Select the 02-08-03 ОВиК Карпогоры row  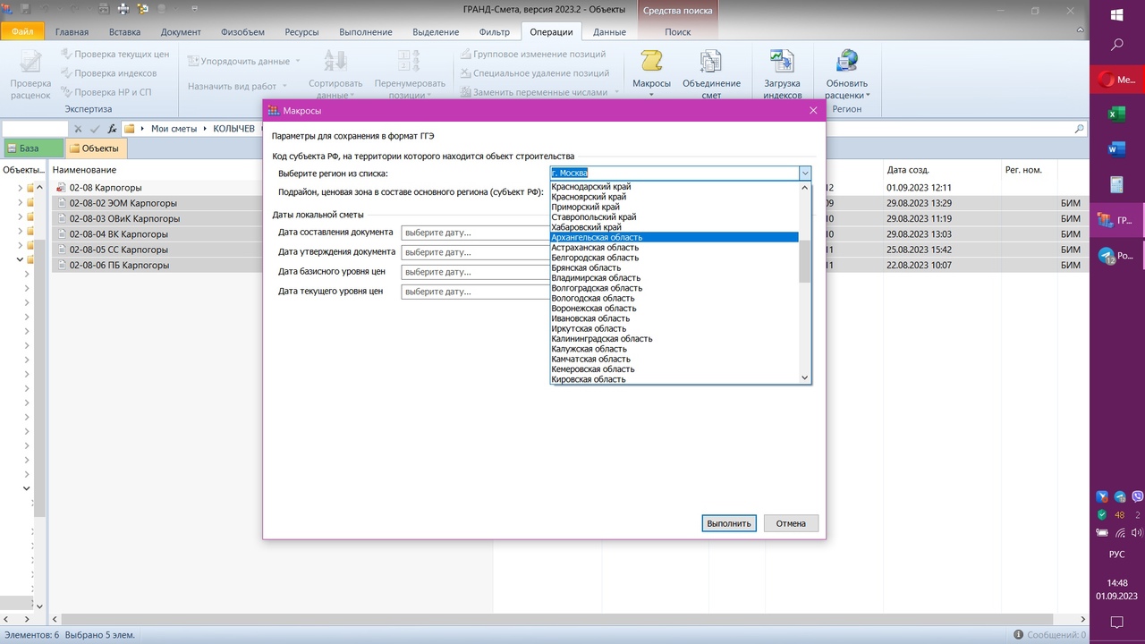click(124, 218)
